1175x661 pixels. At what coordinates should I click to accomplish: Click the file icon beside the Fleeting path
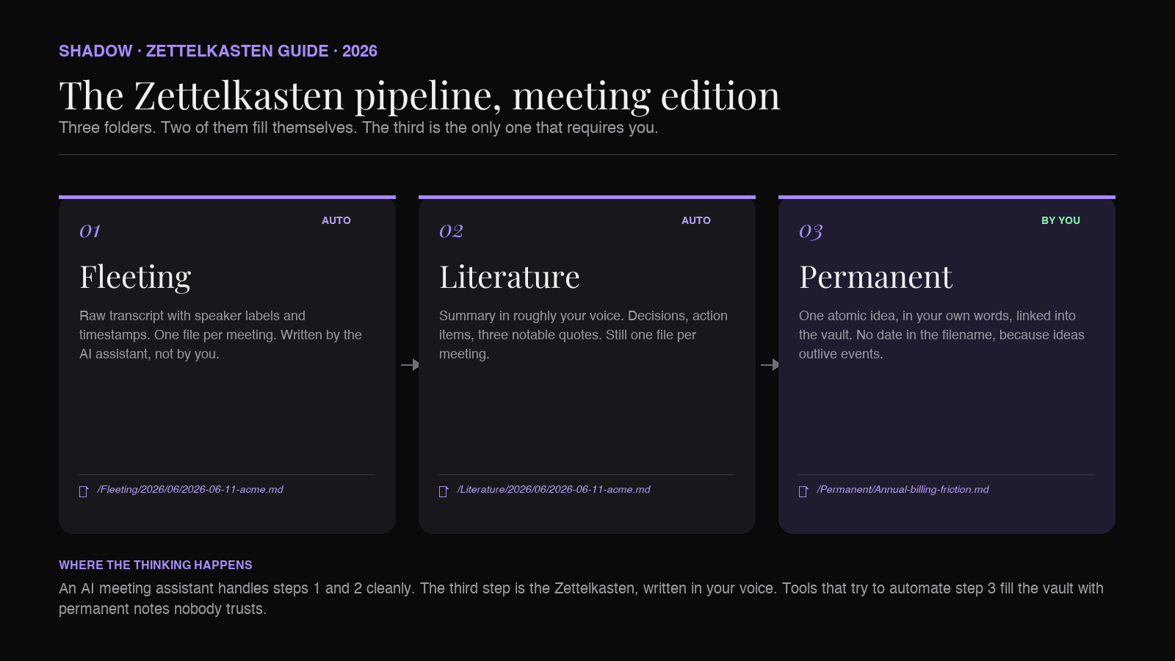click(84, 491)
